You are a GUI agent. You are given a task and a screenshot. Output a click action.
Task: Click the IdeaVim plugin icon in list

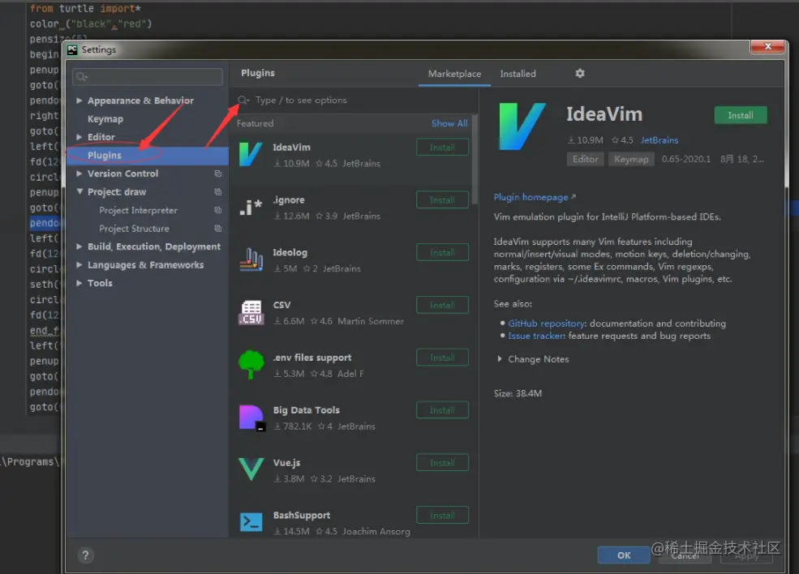point(251,154)
